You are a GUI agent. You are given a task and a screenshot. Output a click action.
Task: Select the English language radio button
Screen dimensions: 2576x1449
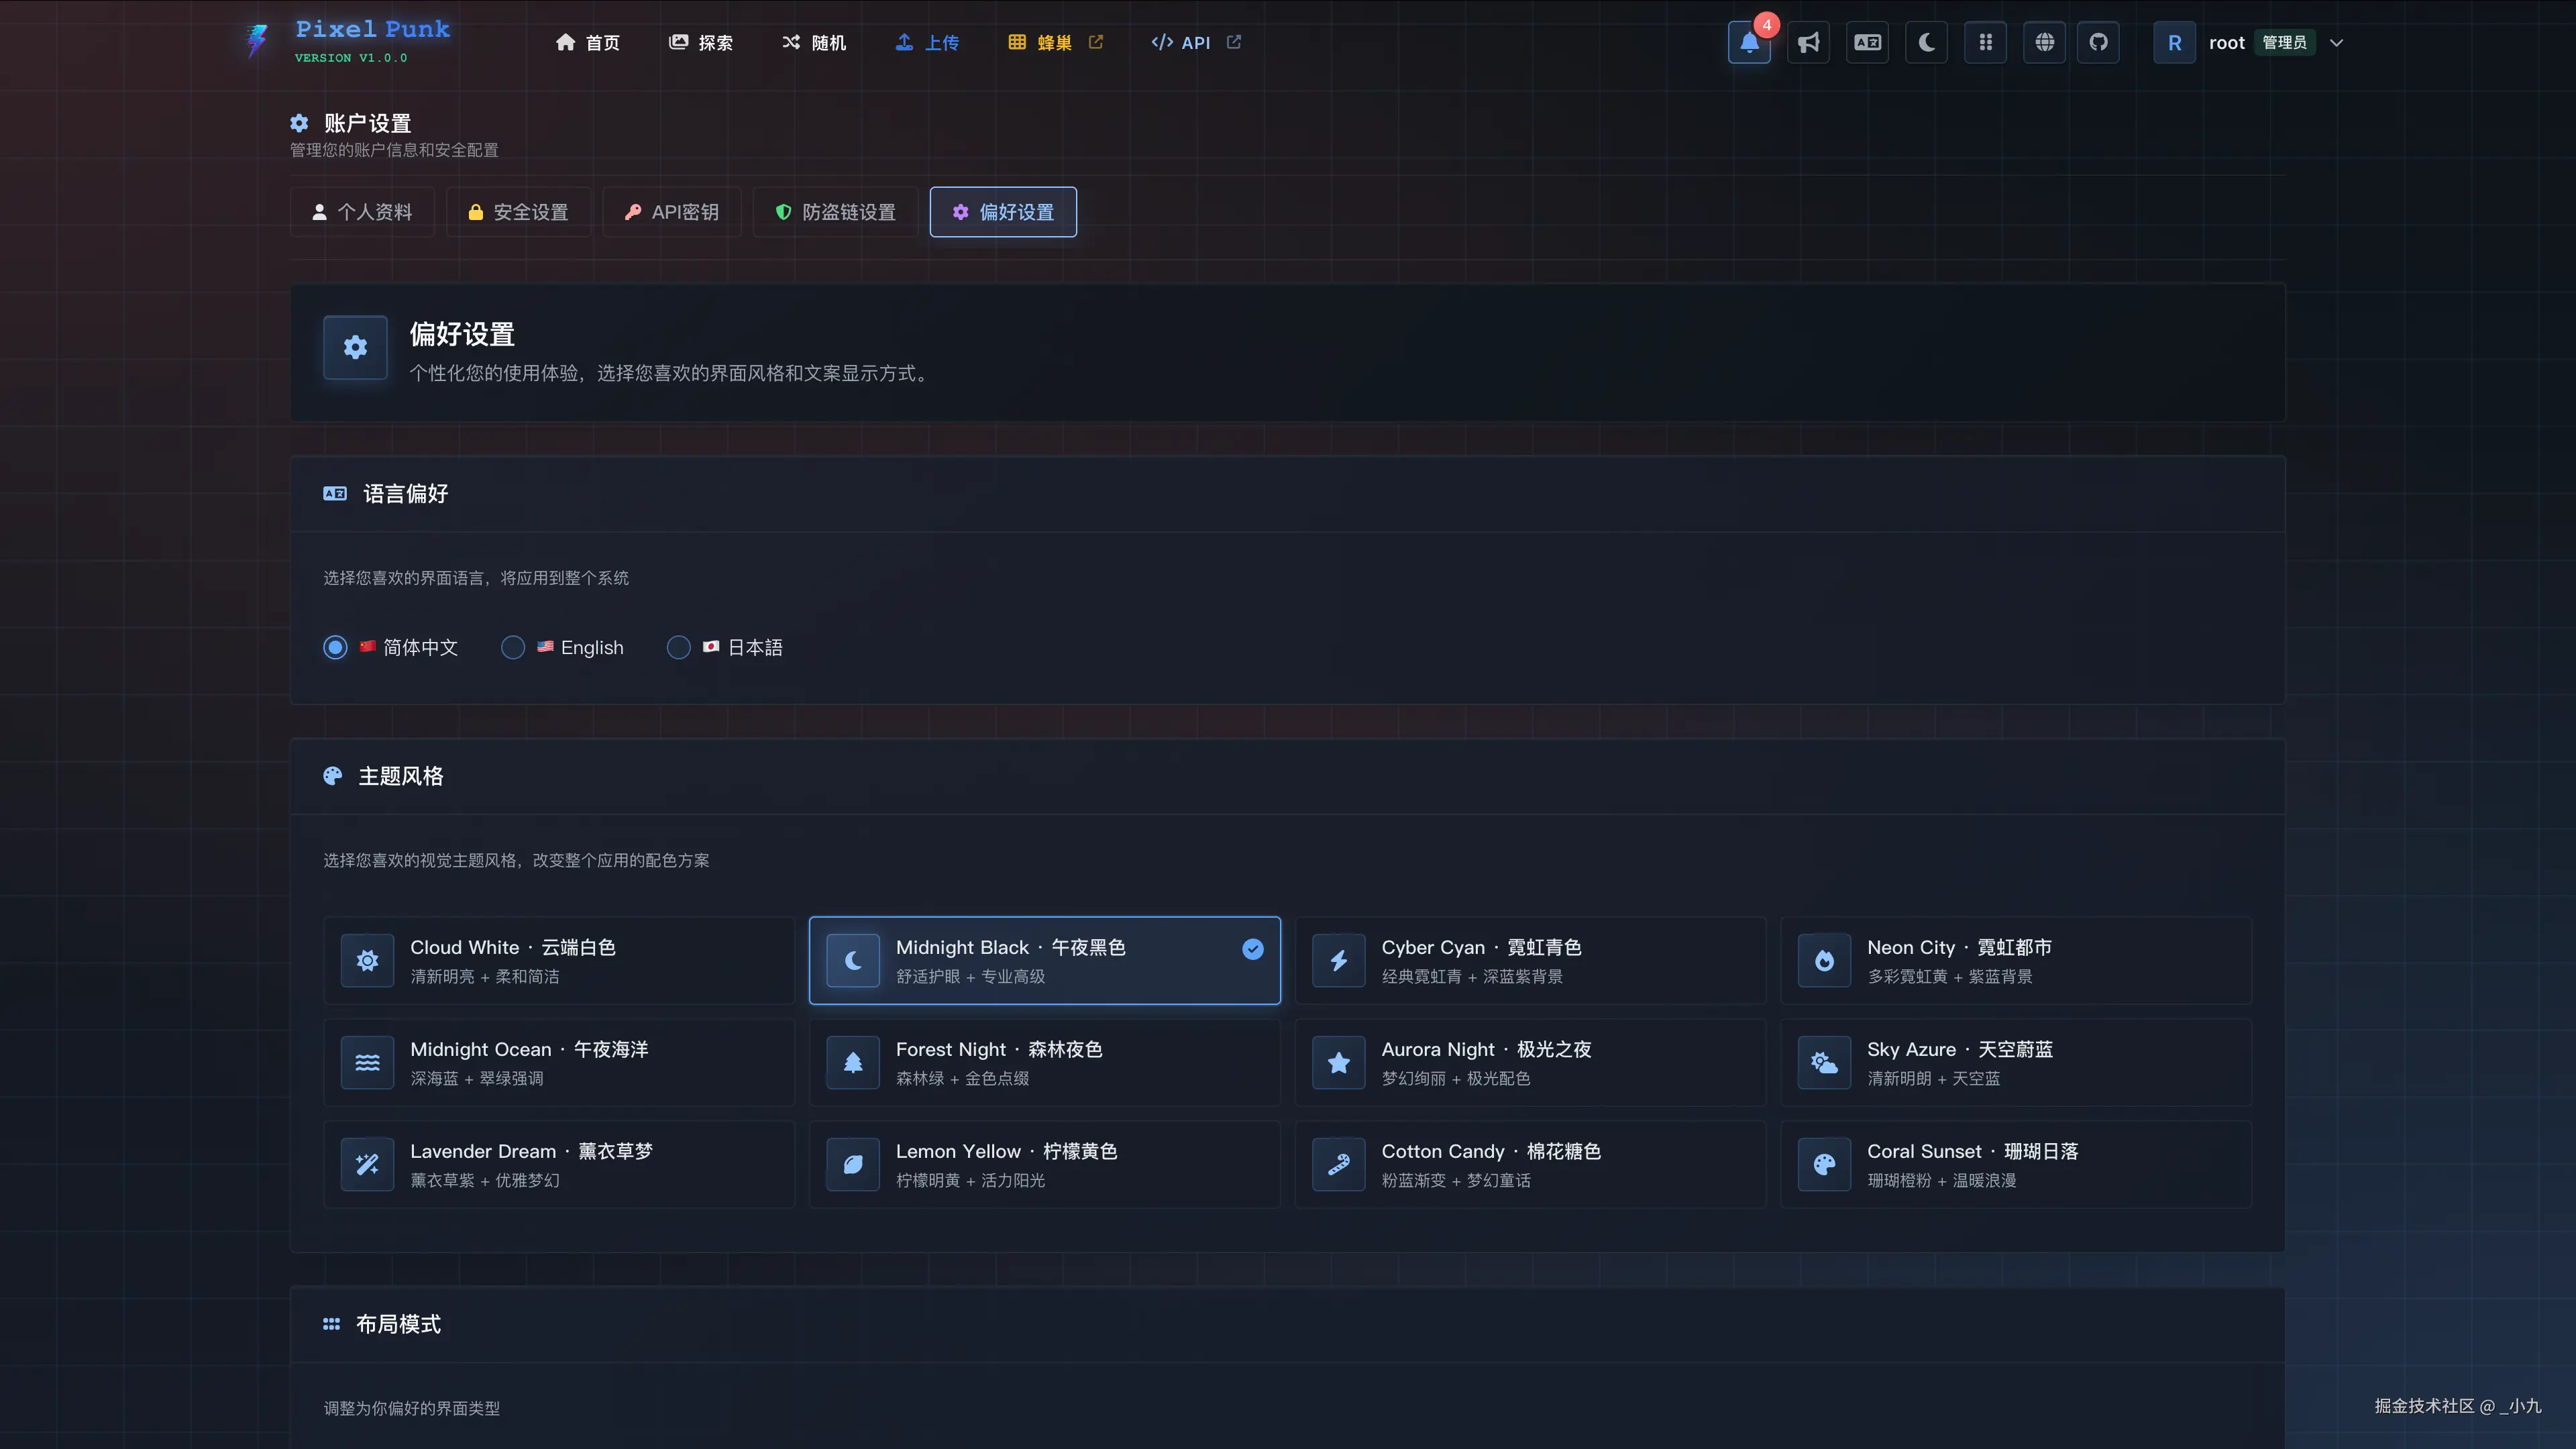tap(513, 647)
